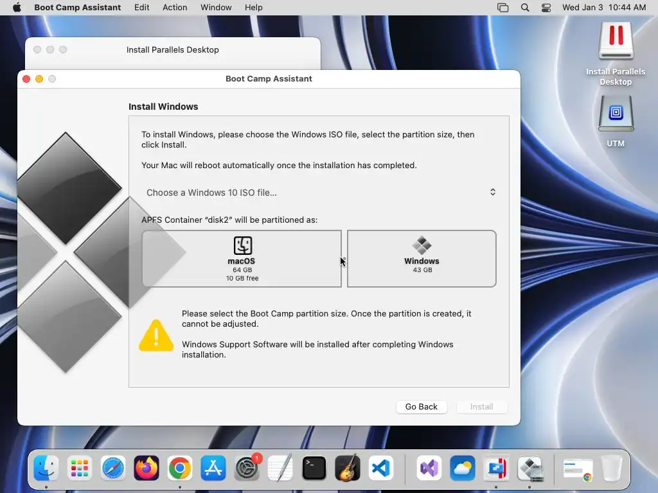This screenshot has height=493, width=658.
Task: Select the Windows 43 GB partition block
Action: [x=422, y=259]
